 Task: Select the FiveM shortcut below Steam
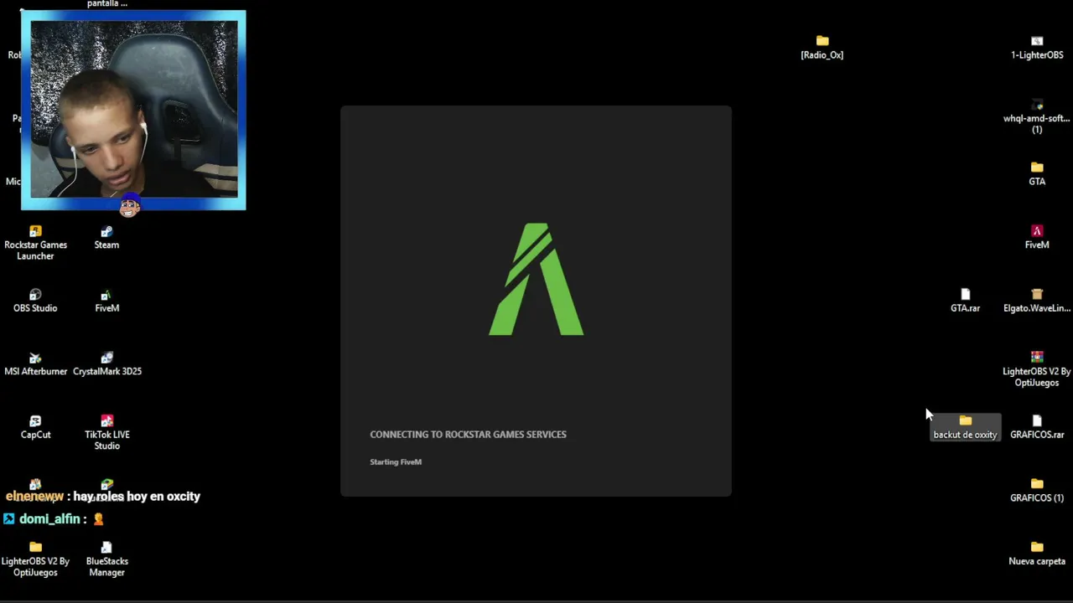[106, 301]
